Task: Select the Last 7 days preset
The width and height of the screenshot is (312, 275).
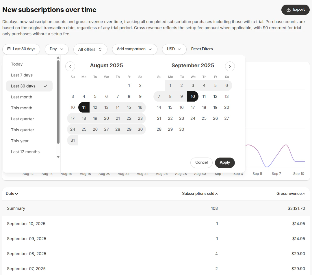Action: pyautogui.click(x=21, y=75)
